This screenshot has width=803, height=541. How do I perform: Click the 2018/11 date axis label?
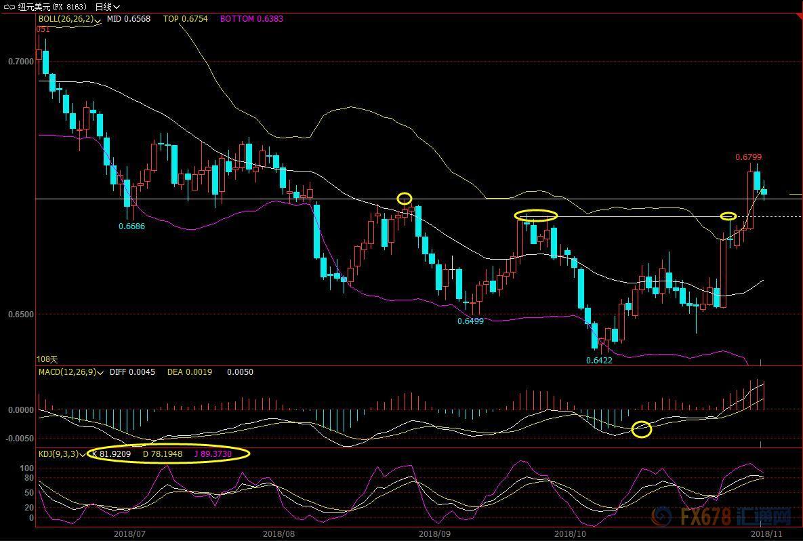pyautogui.click(x=766, y=534)
